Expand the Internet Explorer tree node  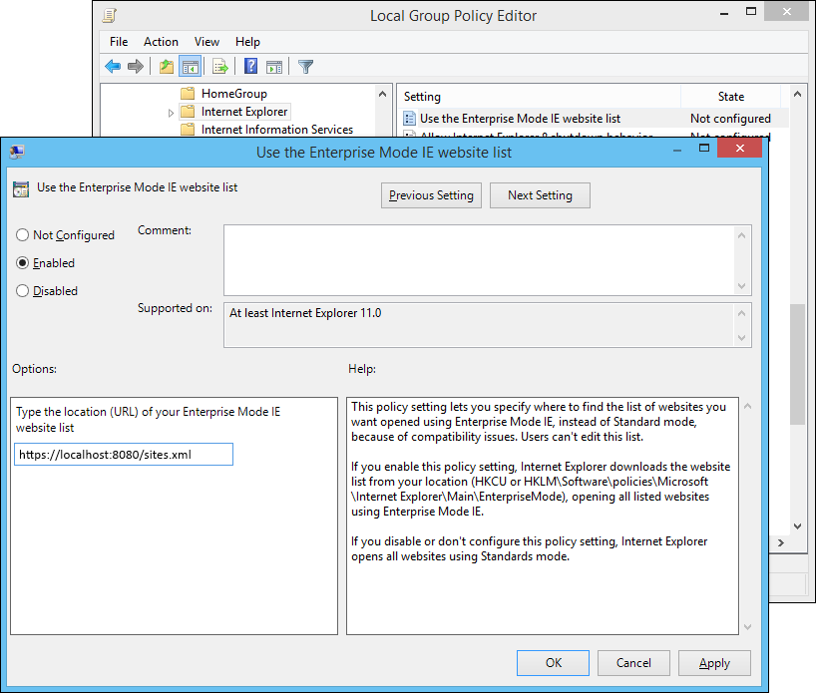170,112
